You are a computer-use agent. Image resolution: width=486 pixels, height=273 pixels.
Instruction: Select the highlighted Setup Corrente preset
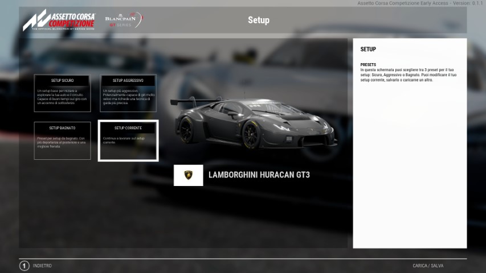128,140
